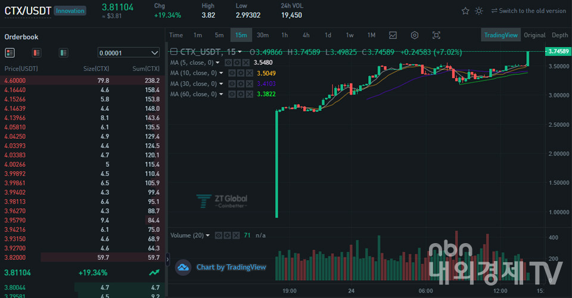Image resolution: width=572 pixels, height=298 pixels.
Task: Select the 3.95790 sell order price
Action: point(15,221)
